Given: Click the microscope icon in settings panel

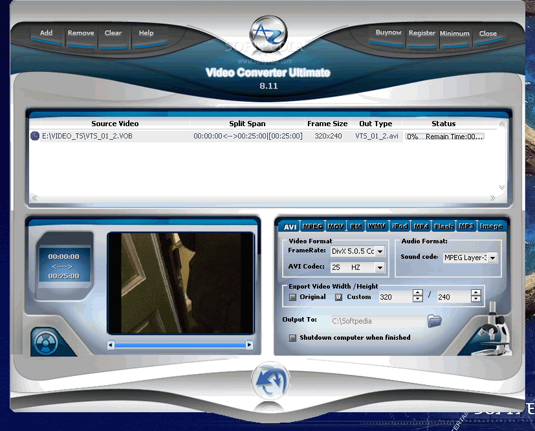Looking at the screenshot, I should [x=494, y=329].
